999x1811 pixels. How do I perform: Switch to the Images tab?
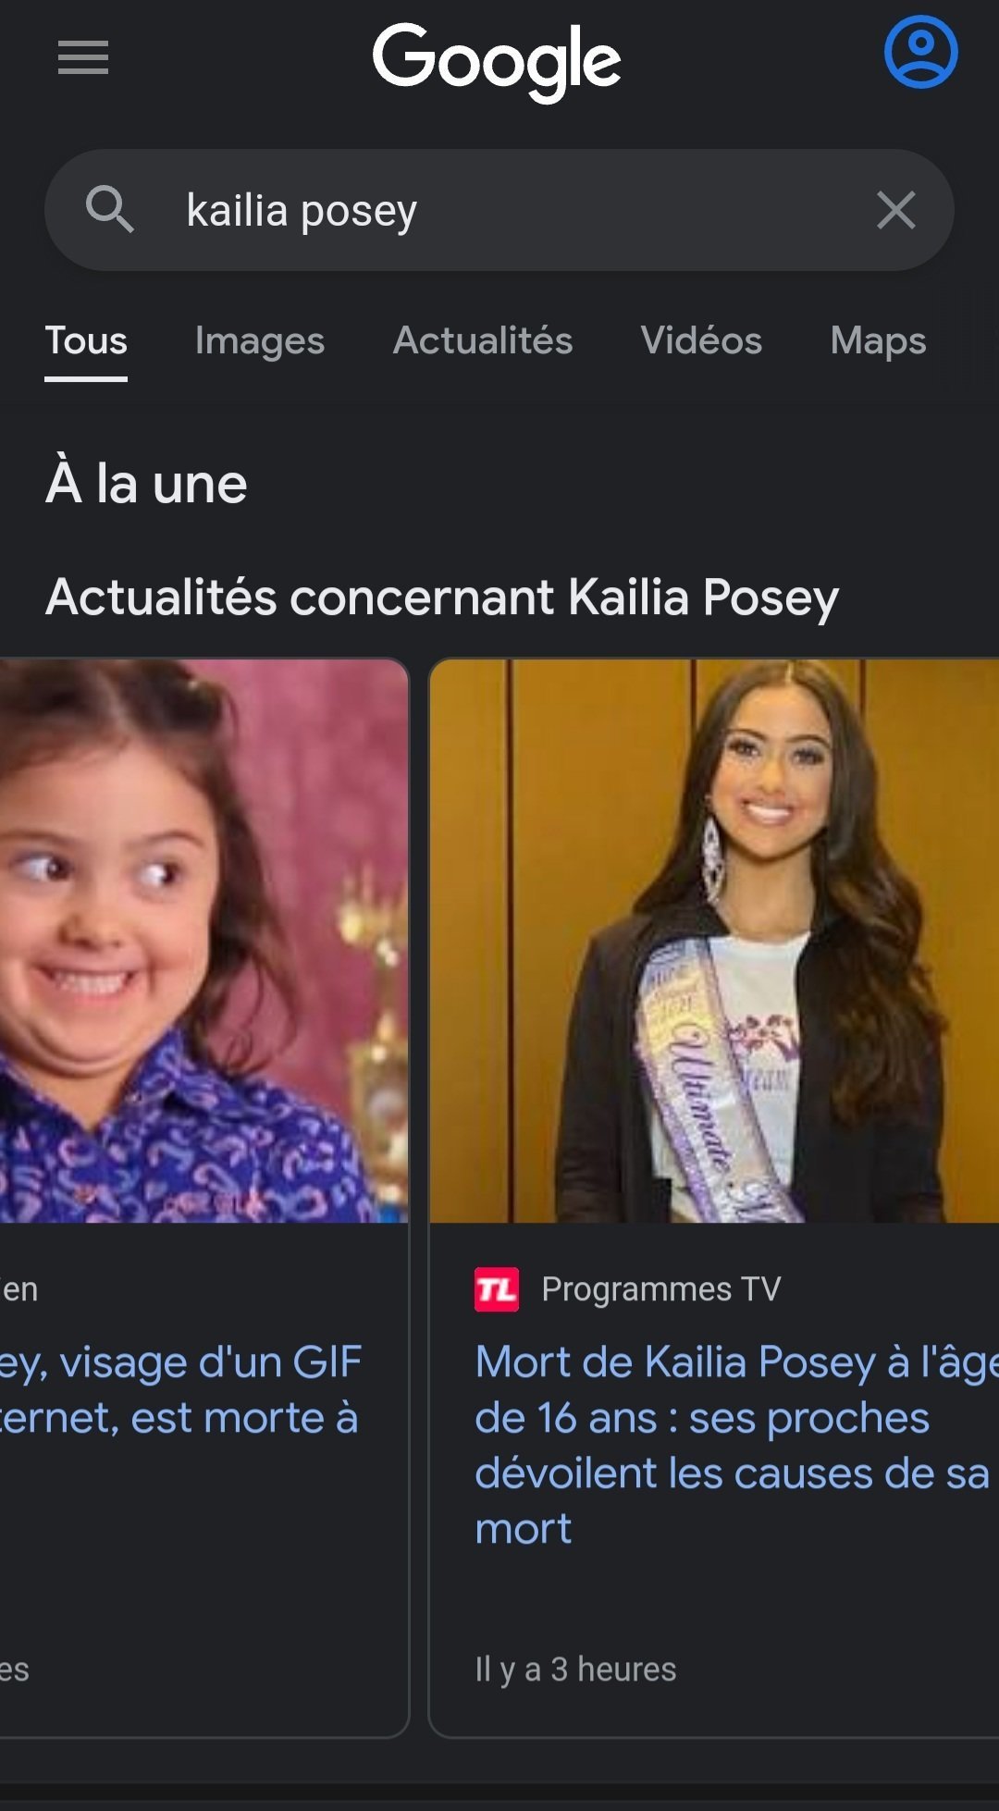click(260, 341)
